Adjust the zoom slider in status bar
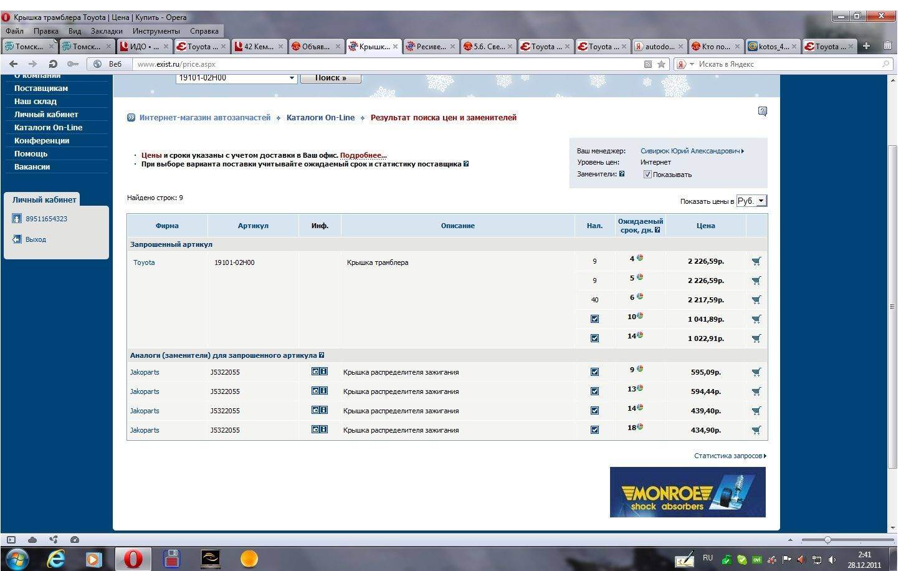The height and width of the screenshot is (571, 901). click(x=827, y=540)
